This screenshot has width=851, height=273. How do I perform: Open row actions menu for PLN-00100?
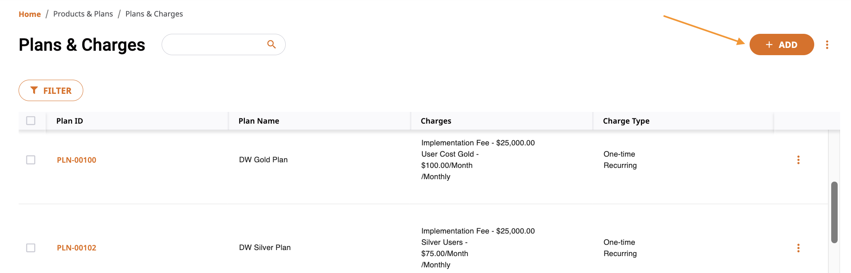point(798,160)
